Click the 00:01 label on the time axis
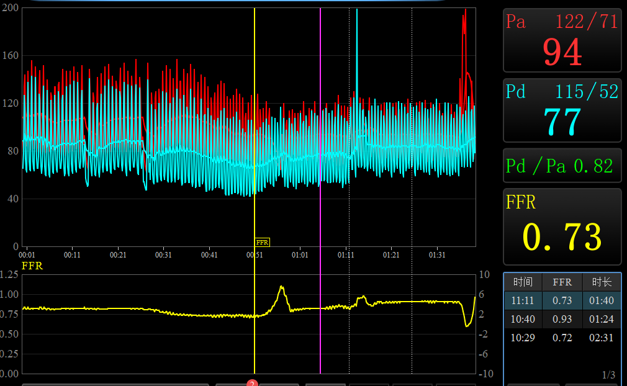The image size is (627, 386). point(27,254)
